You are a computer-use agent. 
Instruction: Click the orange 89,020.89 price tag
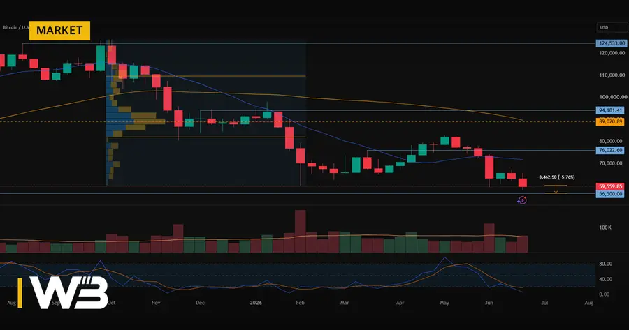pos(610,121)
